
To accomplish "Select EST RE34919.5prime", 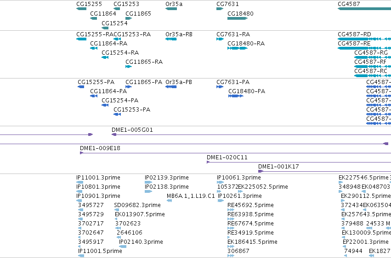I will click(x=250, y=233).
